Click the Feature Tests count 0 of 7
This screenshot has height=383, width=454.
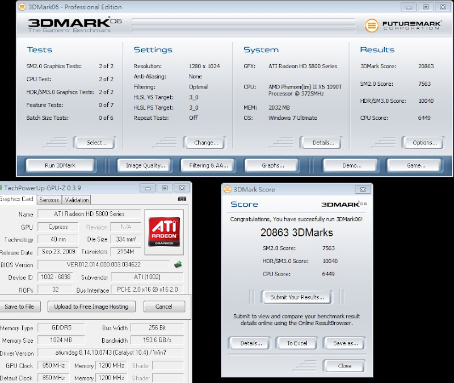click(x=106, y=105)
